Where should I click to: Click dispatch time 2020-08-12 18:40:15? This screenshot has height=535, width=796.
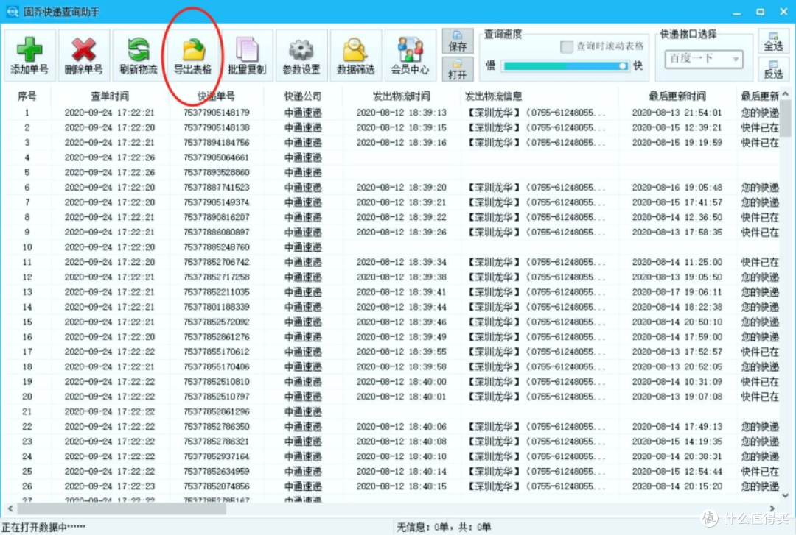pos(401,486)
